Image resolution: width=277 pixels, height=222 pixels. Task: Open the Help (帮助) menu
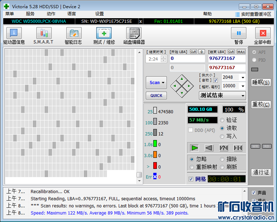pos(207,14)
